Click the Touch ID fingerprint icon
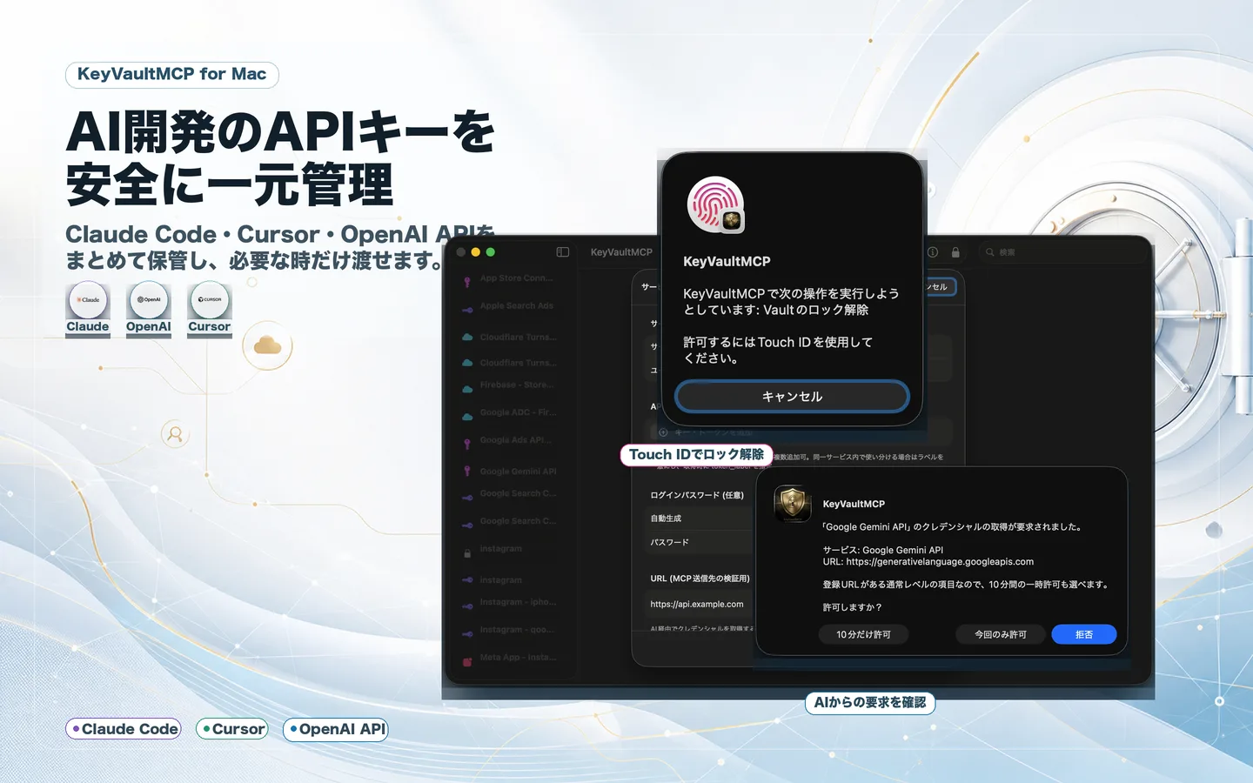 tap(715, 204)
